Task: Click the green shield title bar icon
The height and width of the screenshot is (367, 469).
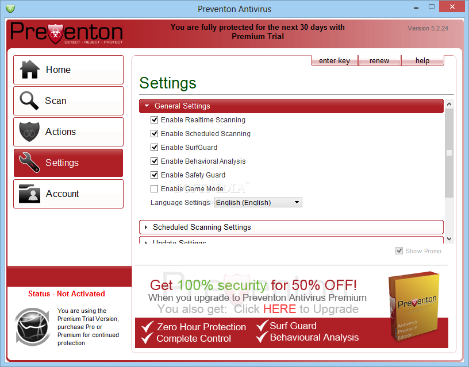Action: point(10,9)
